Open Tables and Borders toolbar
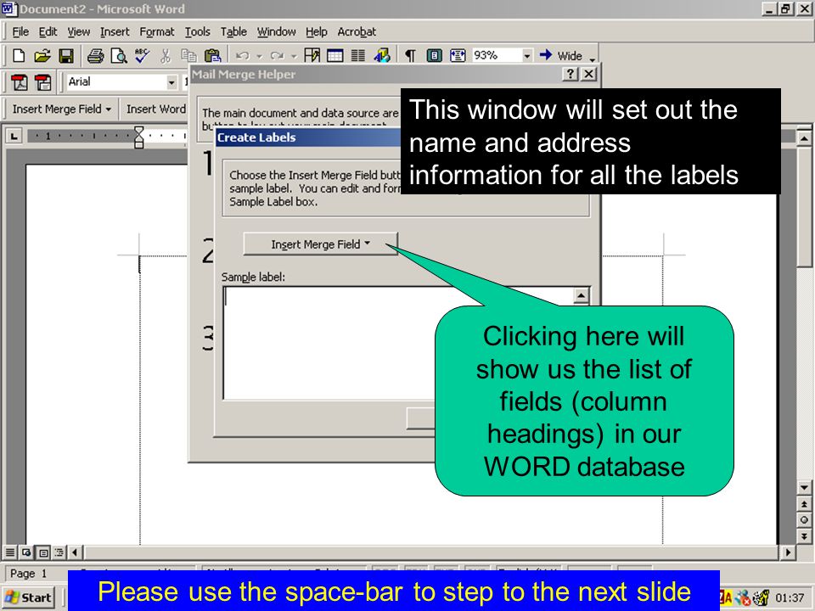The width and height of the screenshot is (815, 611). [x=312, y=56]
